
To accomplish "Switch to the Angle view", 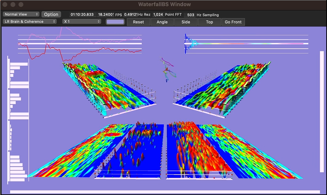I will click(162, 22).
